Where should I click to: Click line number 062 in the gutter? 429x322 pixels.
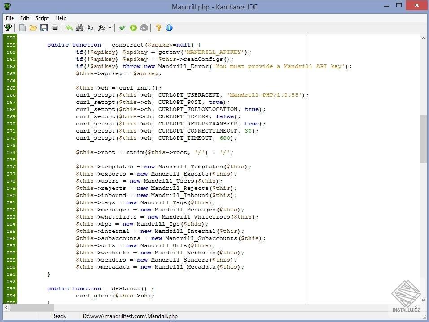[x=10, y=66]
